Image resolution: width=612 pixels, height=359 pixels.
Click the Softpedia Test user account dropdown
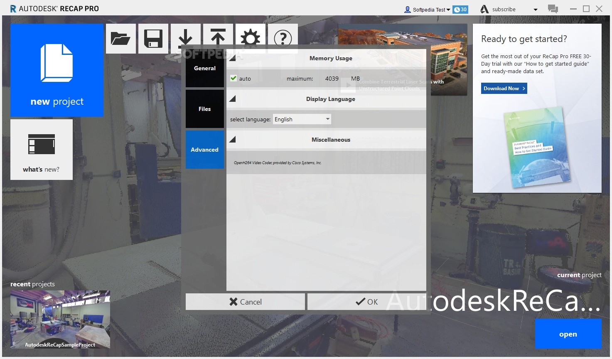click(427, 10)
